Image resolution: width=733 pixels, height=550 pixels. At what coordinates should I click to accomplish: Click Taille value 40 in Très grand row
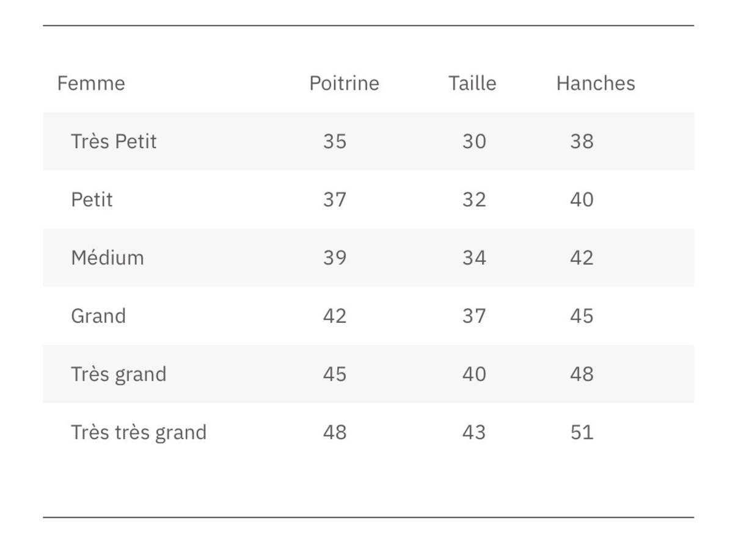coord(474,374)
